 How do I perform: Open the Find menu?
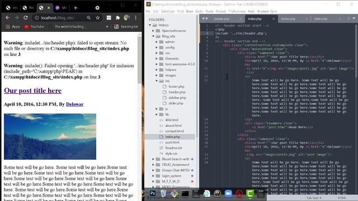click(180, 11)
